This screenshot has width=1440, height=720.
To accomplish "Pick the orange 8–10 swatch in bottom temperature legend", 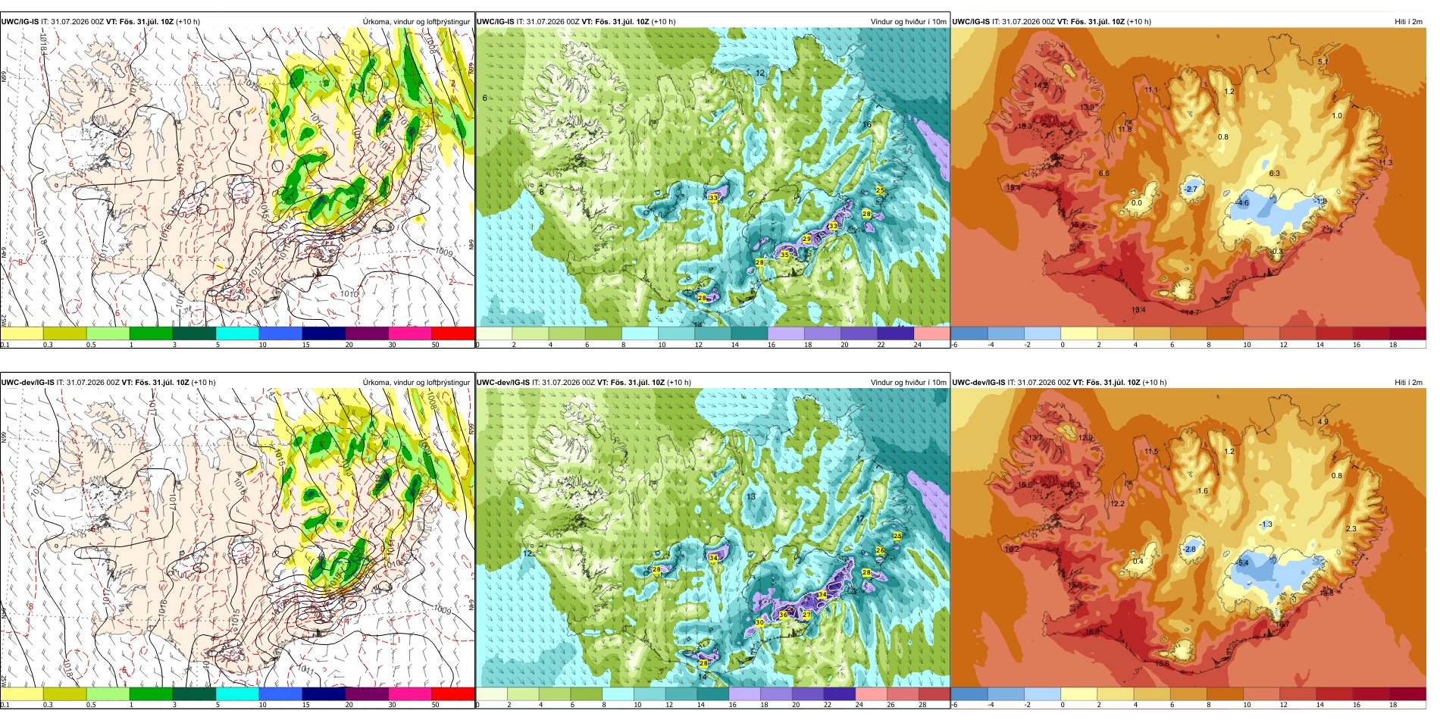I will click(x=1225, y=694).
